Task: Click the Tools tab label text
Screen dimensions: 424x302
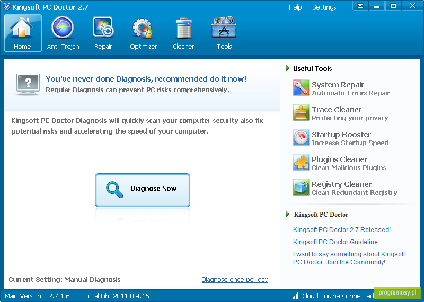Action: click(x=224, y=47)
